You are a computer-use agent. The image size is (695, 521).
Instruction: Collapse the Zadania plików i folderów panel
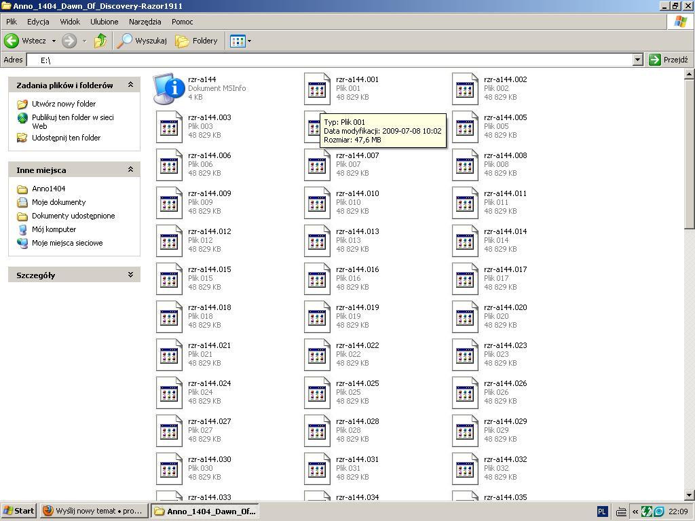(x=131, y=85)
